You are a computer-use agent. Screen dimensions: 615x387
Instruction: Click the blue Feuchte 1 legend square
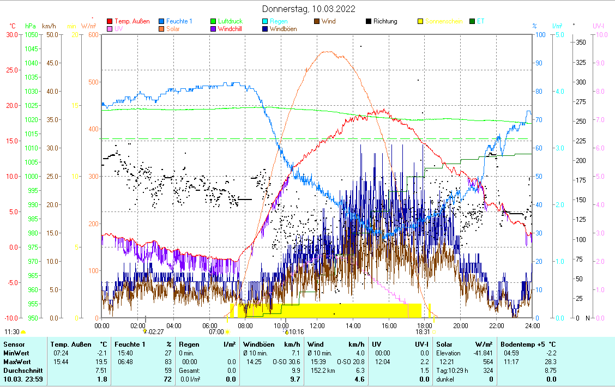[162, 21]
